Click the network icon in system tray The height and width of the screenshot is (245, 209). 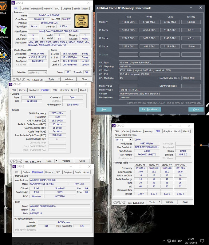tap(169, 241)
